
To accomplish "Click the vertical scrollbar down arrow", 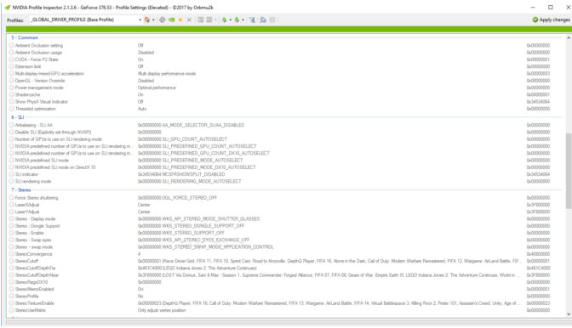I will coord(569,314).
